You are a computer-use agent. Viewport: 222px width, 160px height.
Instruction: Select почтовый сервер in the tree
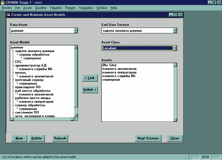[x=29, y=80]
